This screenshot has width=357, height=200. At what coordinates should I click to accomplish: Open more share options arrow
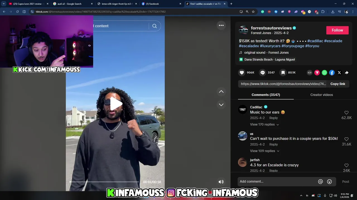pos(347,72)
